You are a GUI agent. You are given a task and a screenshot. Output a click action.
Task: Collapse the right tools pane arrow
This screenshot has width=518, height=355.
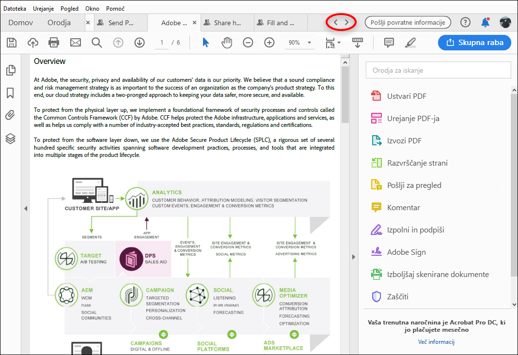[353, 257]
